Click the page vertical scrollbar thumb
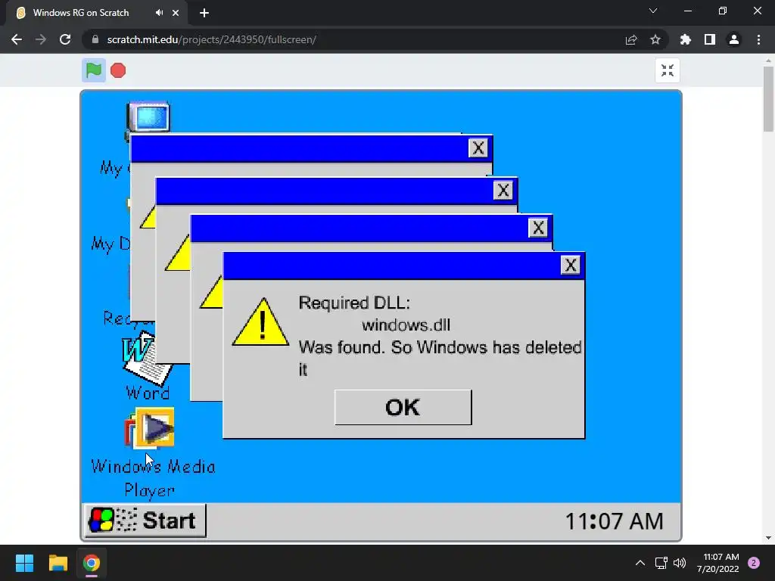Viewport: 775px width, 581px height. (768, 99)
